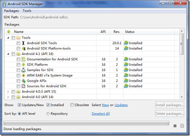Click the Installed status icon for Platform-tools

tap(126, 48)
